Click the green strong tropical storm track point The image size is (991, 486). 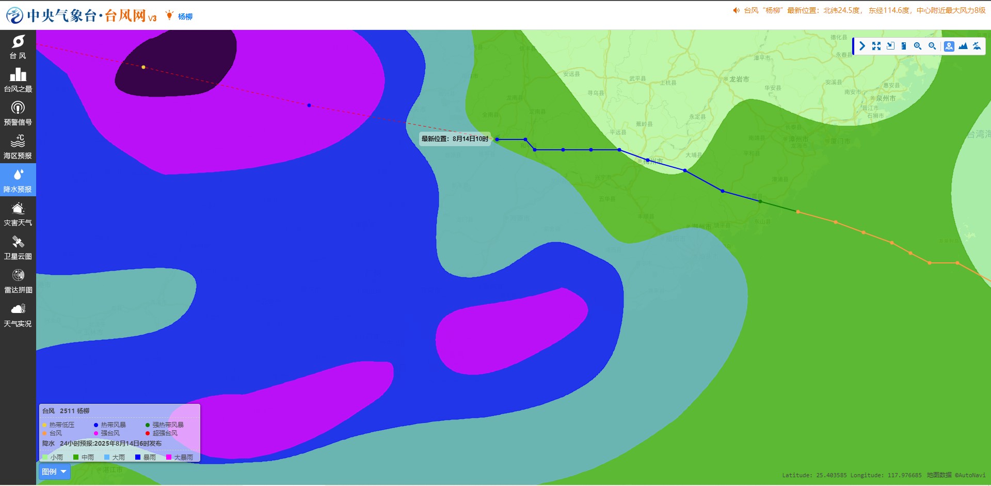(760, 201)
